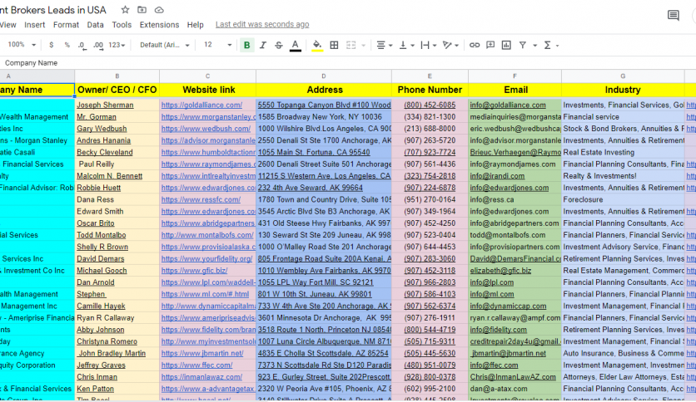Check cloud save status icon
The height and width of the screenshot is (402, 696).
[159, 10]
